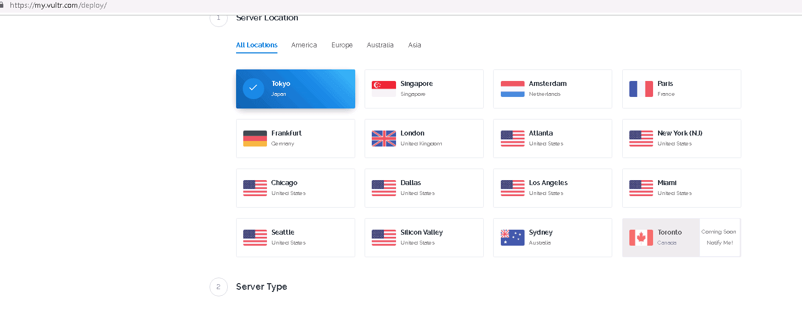
Task: Select the New York (NJ) location name
Action: (x=680, y=133)
